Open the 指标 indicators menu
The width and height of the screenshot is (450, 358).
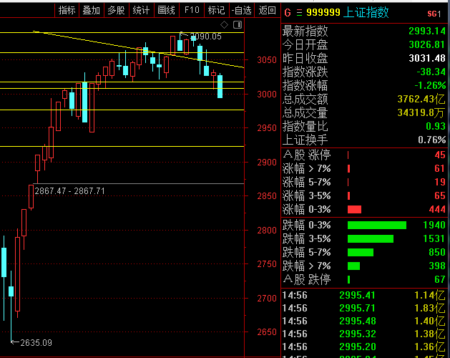67,10
